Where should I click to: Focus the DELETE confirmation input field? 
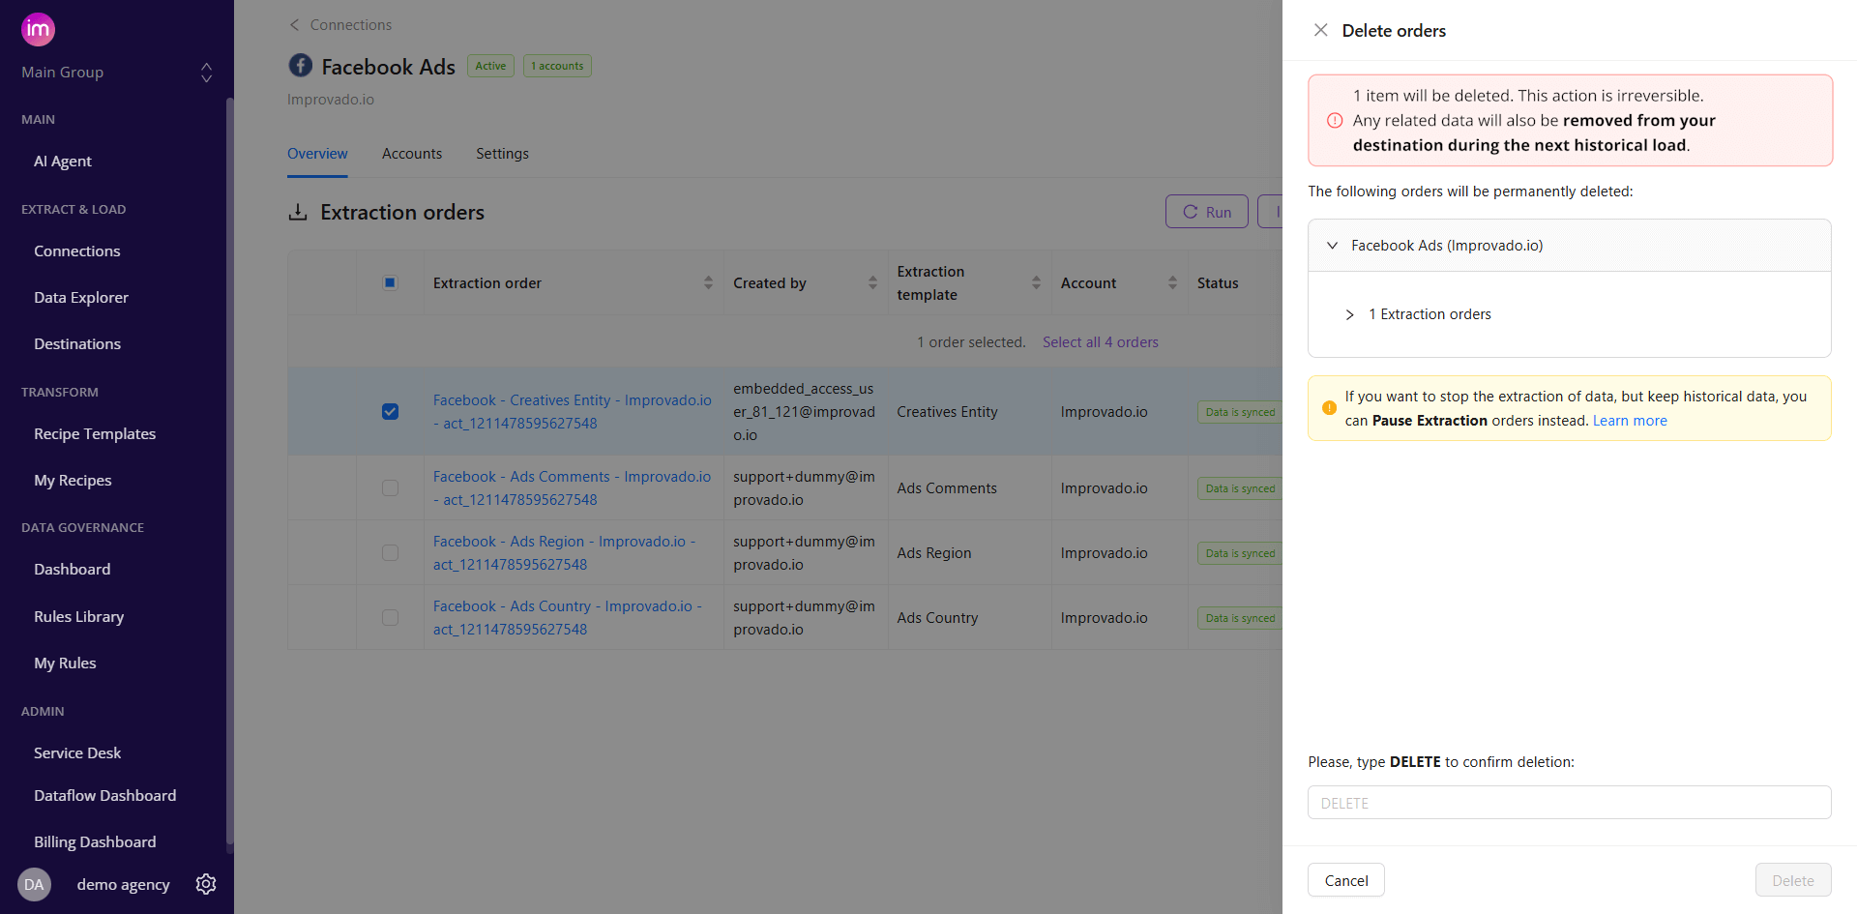tap(1569, 803)
